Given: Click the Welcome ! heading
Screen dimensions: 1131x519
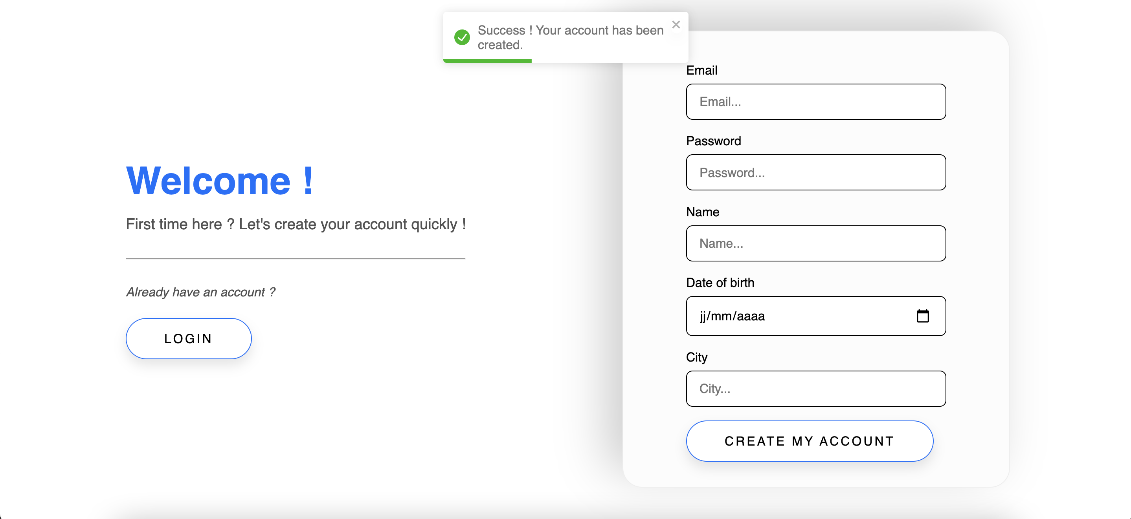Looking at the screenshot, I should (x=220, y=179).
